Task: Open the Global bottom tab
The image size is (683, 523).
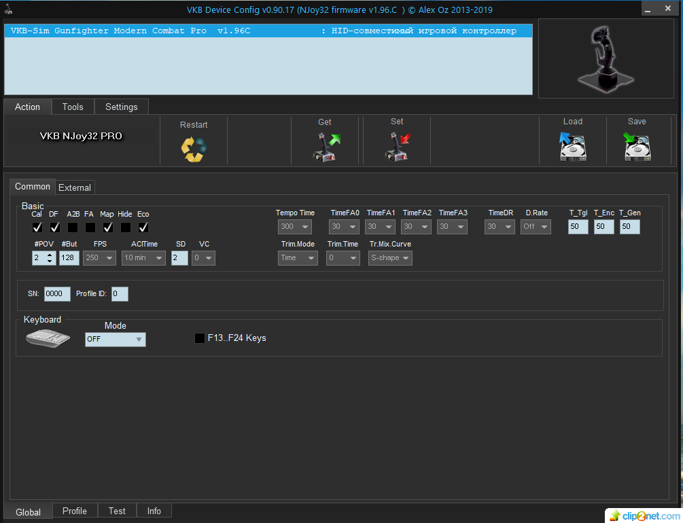Action: (29, 512)
